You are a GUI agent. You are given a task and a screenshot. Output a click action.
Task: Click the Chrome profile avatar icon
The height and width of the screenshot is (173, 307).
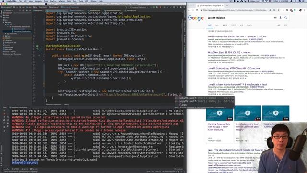click(300, 10)
